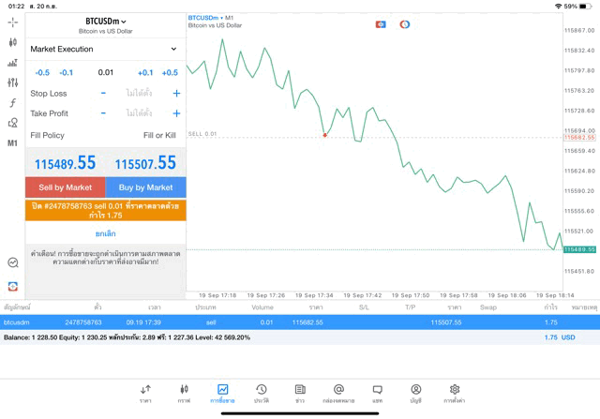Screen dimensions: 600x419
Task: Open the Mailbox @ icon
Action: pos(338,393)
